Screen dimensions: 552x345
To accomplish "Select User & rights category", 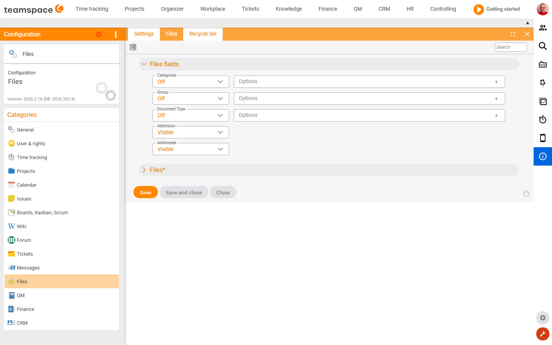I will point(61,143).
